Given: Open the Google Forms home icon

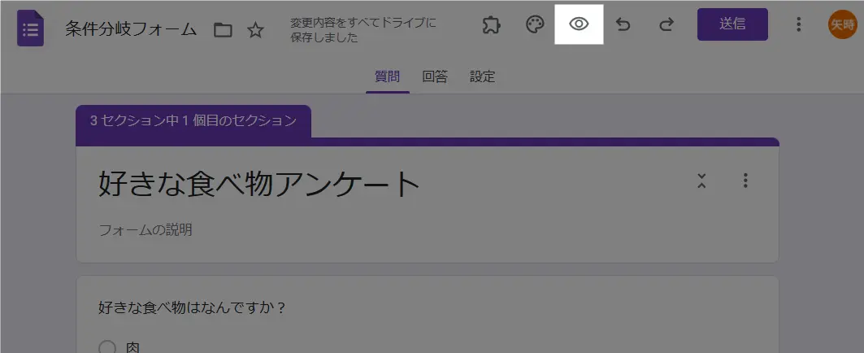Looking at the screenshot, I should coord(30,28).
